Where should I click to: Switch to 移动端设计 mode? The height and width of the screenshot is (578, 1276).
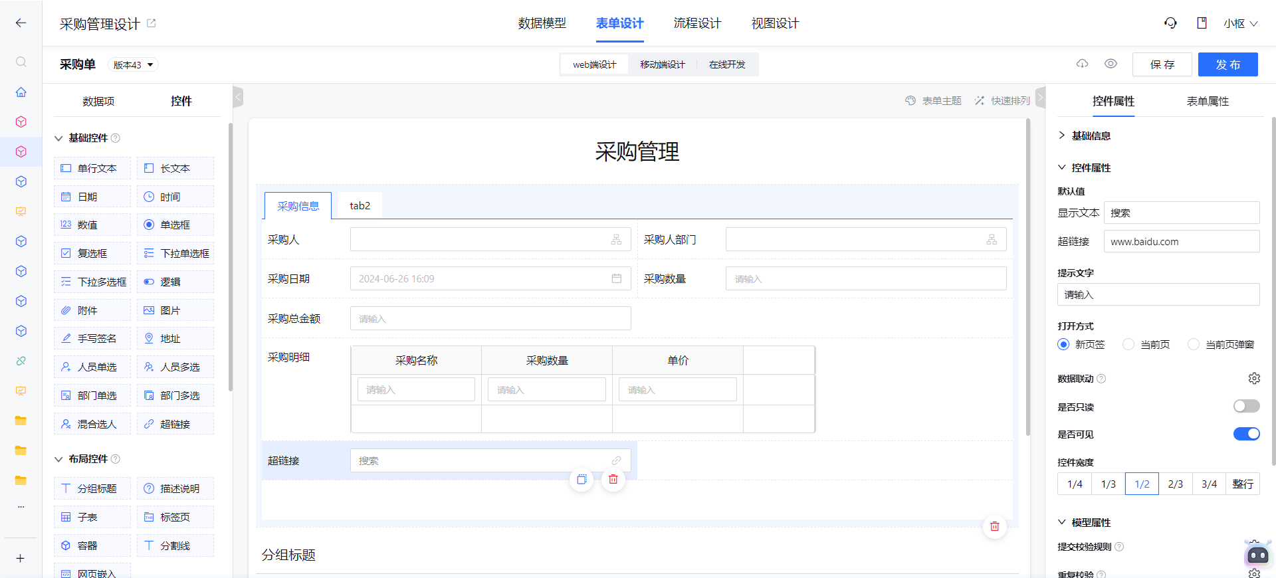pyautogui.click(x=663, y=64)
